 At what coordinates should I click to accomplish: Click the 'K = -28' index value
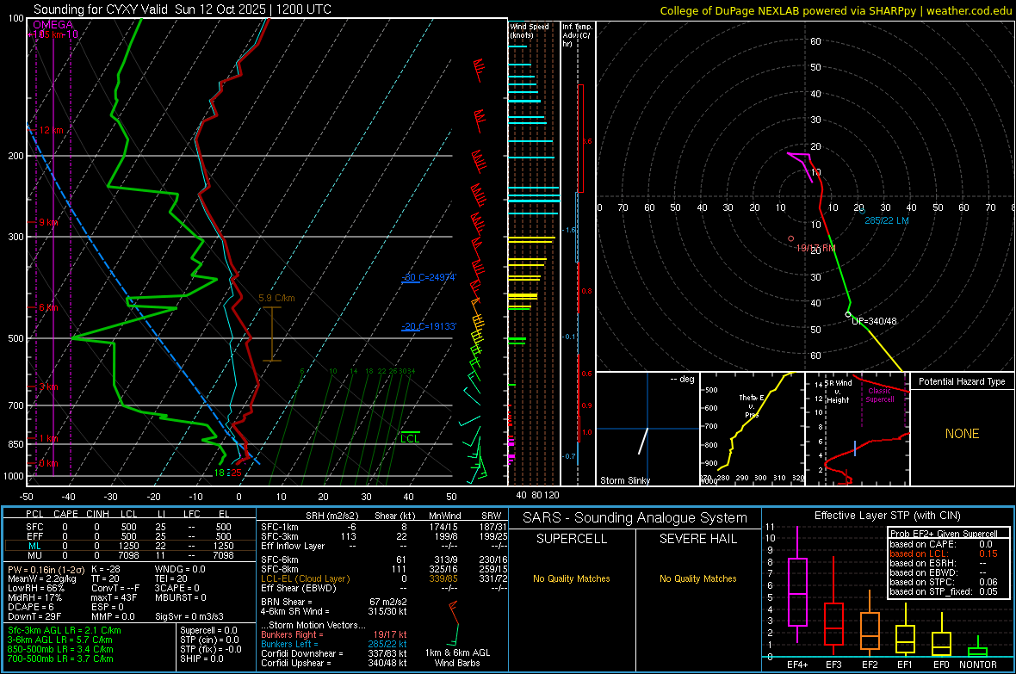[x=107, y=569]
